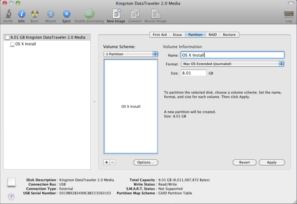Click GUID Partition Table text
This screenshot has width=297, height=204.
pyautogui.click(x=175, y=193)
